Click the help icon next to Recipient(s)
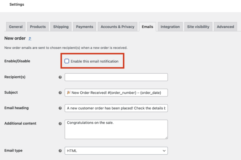Viewport: 241px width, 160px height. (x=60, y=77)
